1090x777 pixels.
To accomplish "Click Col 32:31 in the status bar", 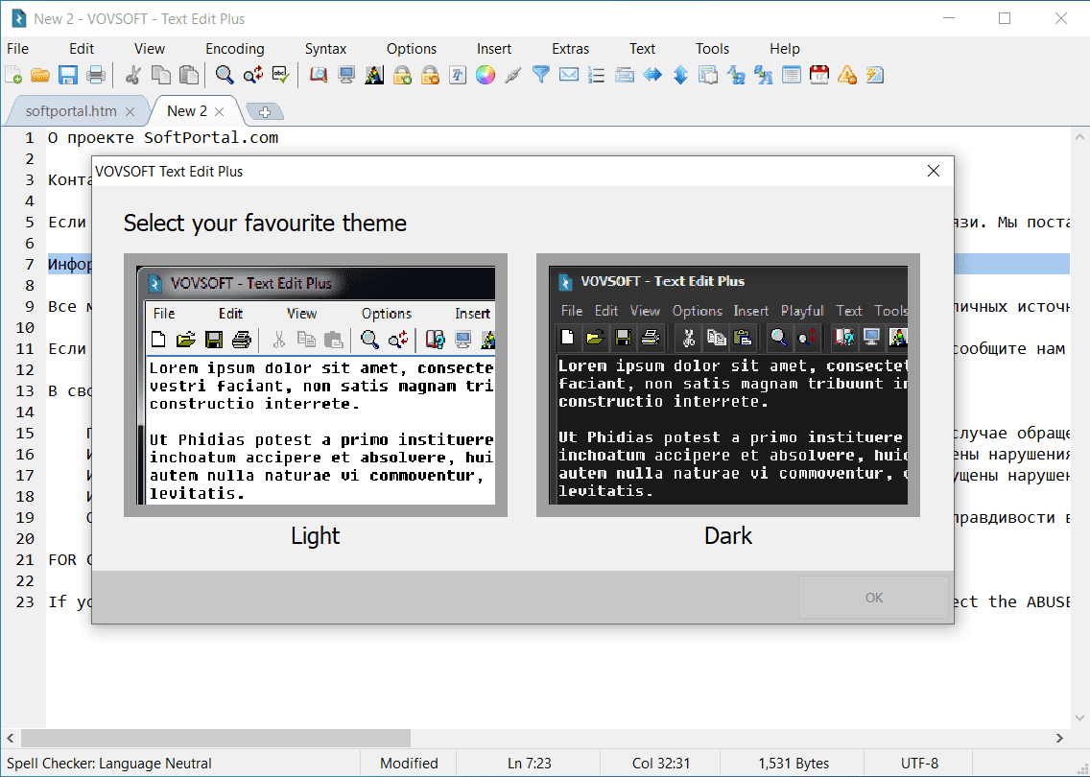I will point(661,764).
